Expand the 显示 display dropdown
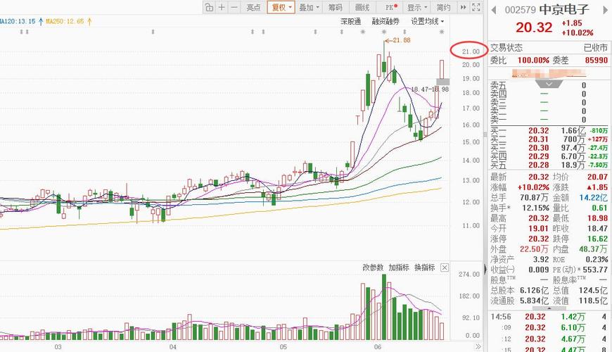This screenshot has height=352, width=612. click(x=417, y=7)
